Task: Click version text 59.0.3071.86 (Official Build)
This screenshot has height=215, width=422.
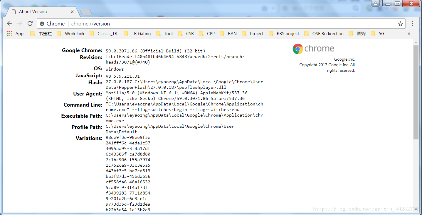Action: 156,51
